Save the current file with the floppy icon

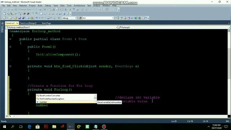(19, 18)
